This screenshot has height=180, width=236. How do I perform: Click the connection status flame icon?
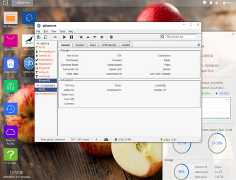click(96, 139)
